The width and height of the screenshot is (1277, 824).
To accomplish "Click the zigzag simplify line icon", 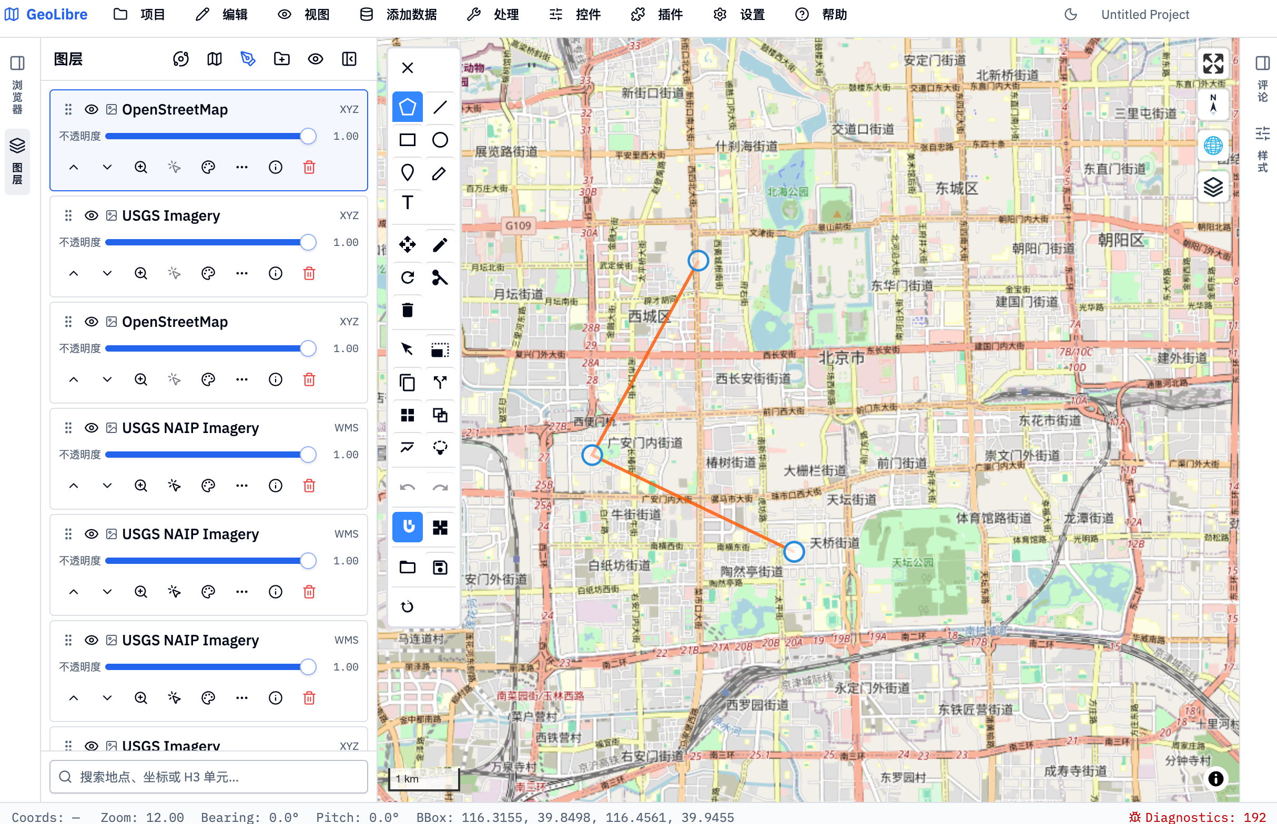I will [408, 448].
